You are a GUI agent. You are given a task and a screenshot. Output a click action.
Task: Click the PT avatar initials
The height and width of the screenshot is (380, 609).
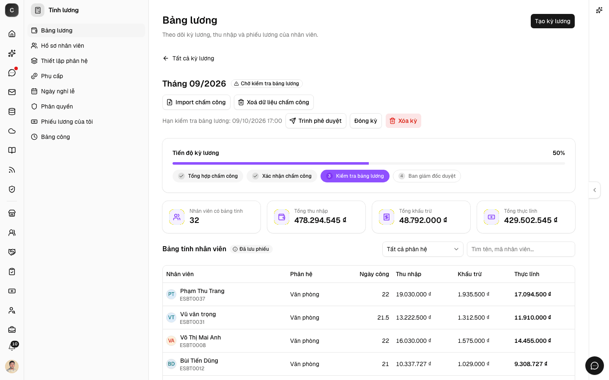(x=171, y=294)
